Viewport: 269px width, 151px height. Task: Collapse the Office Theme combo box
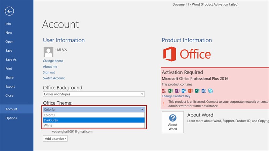coord(142,109)
